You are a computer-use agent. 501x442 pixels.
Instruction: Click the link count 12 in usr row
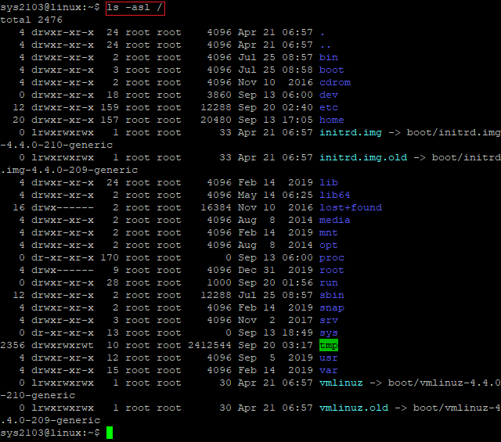(113, 358)
